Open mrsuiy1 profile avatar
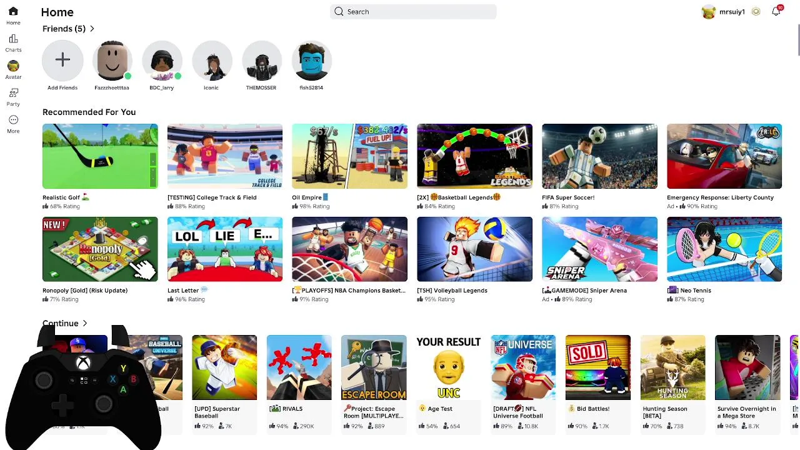 click(708, 12)
